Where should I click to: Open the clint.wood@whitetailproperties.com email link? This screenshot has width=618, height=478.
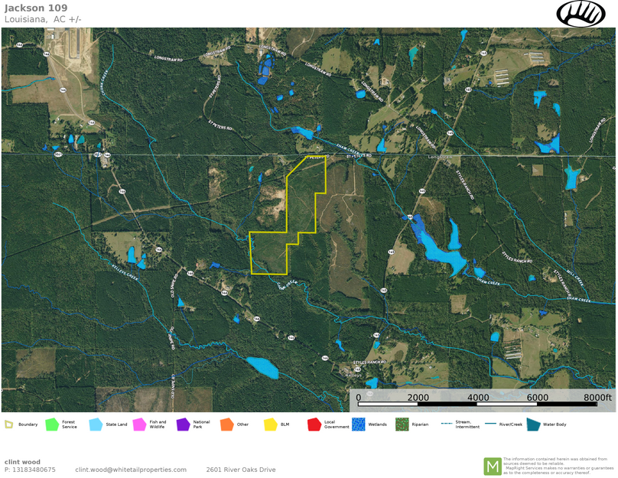tap(130, 470)
